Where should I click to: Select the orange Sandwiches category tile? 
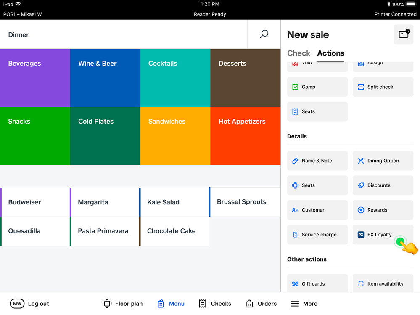[x=175, y=136]
